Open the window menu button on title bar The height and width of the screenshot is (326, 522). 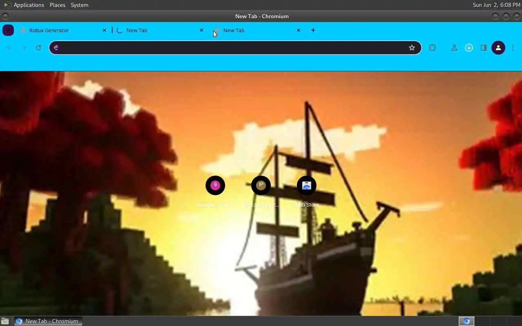pyautogui.click(x=5, y=16)
